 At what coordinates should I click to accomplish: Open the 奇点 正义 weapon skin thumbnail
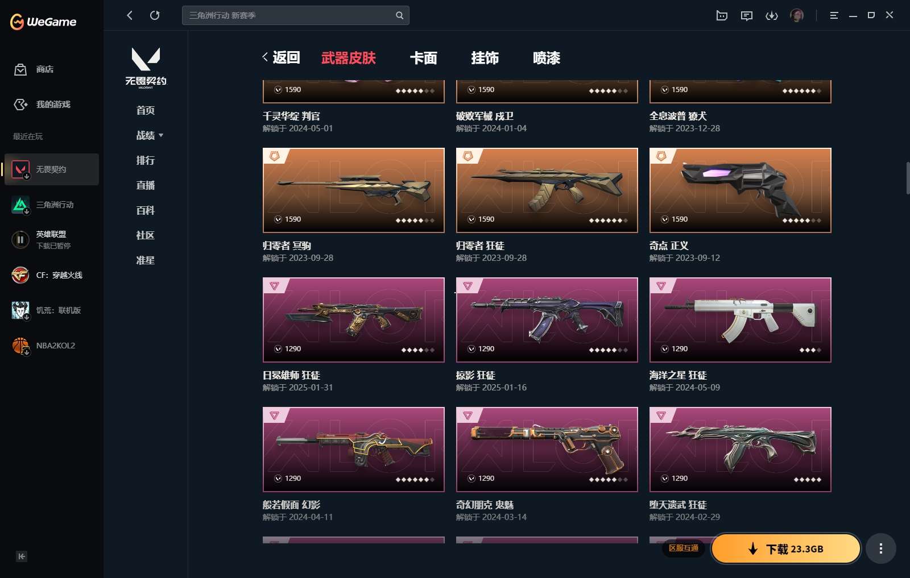pos(741,190)
